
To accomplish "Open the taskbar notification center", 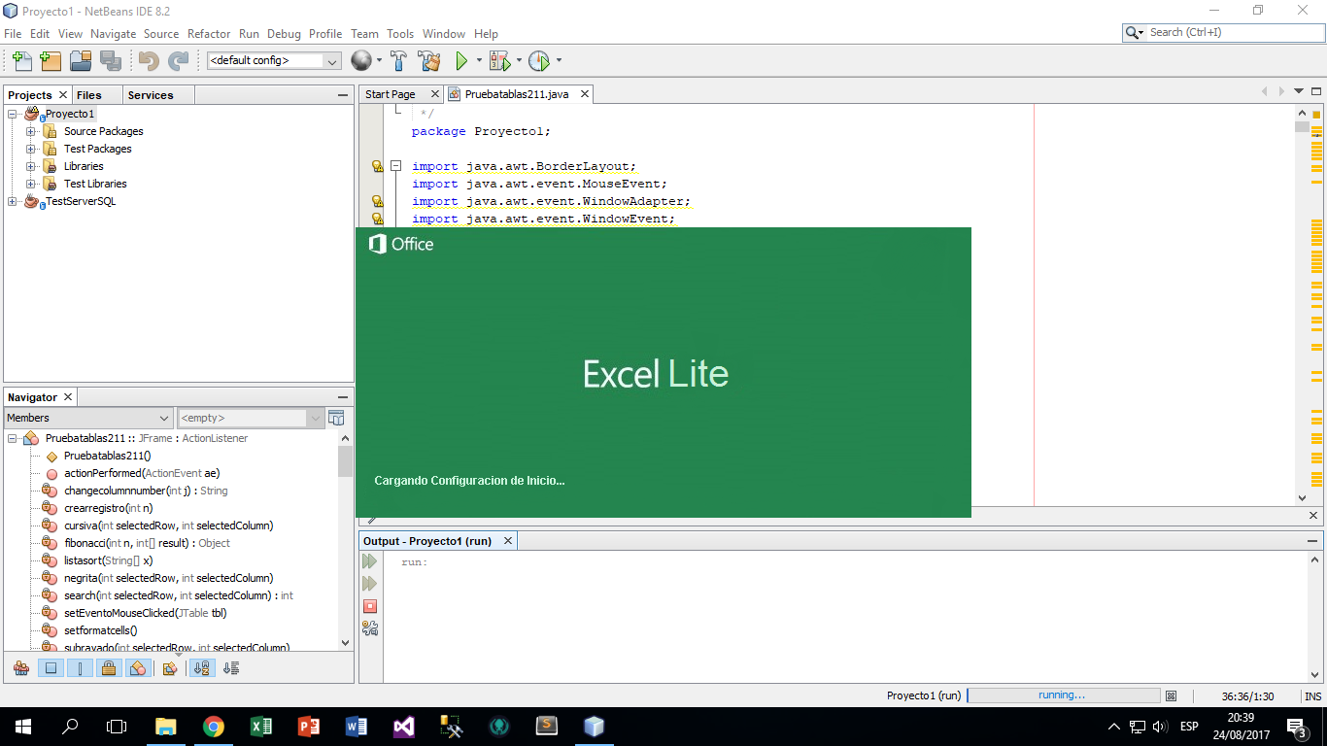I will tap(1296, 727).
